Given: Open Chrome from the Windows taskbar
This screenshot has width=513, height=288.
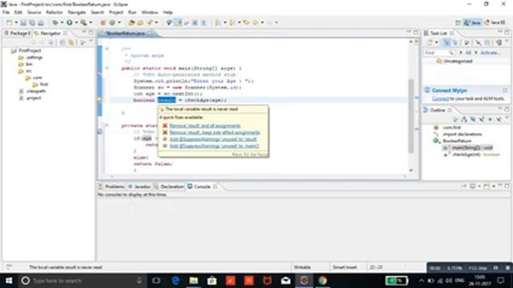Looking at the screenshot, I should coord(322,281).
